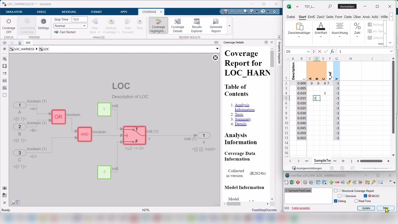Enable the Real-Time checkbox
The height and width of the screenshot is (224, 398).
356,201
